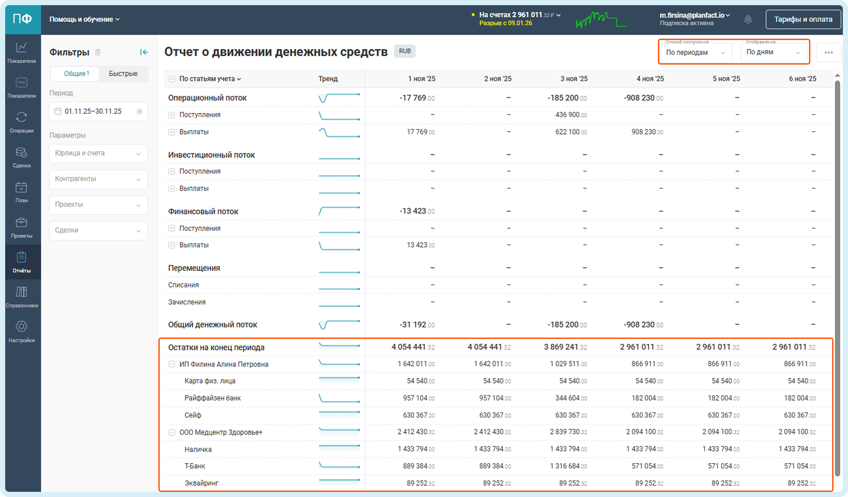Viewport: 848px width, 497px height.
Task: Collapse ООО Медцентр Здоровье+ group
Action: tap(172, 432)
